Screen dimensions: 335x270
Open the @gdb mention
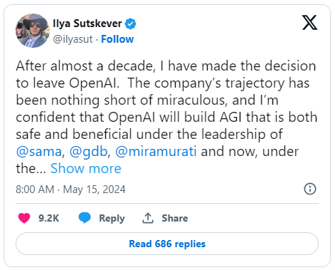pos(89,152)
